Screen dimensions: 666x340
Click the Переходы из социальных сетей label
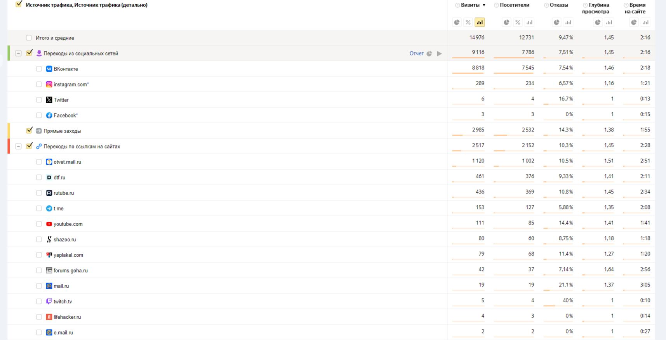pyautogui.click(x=81, y=54)
